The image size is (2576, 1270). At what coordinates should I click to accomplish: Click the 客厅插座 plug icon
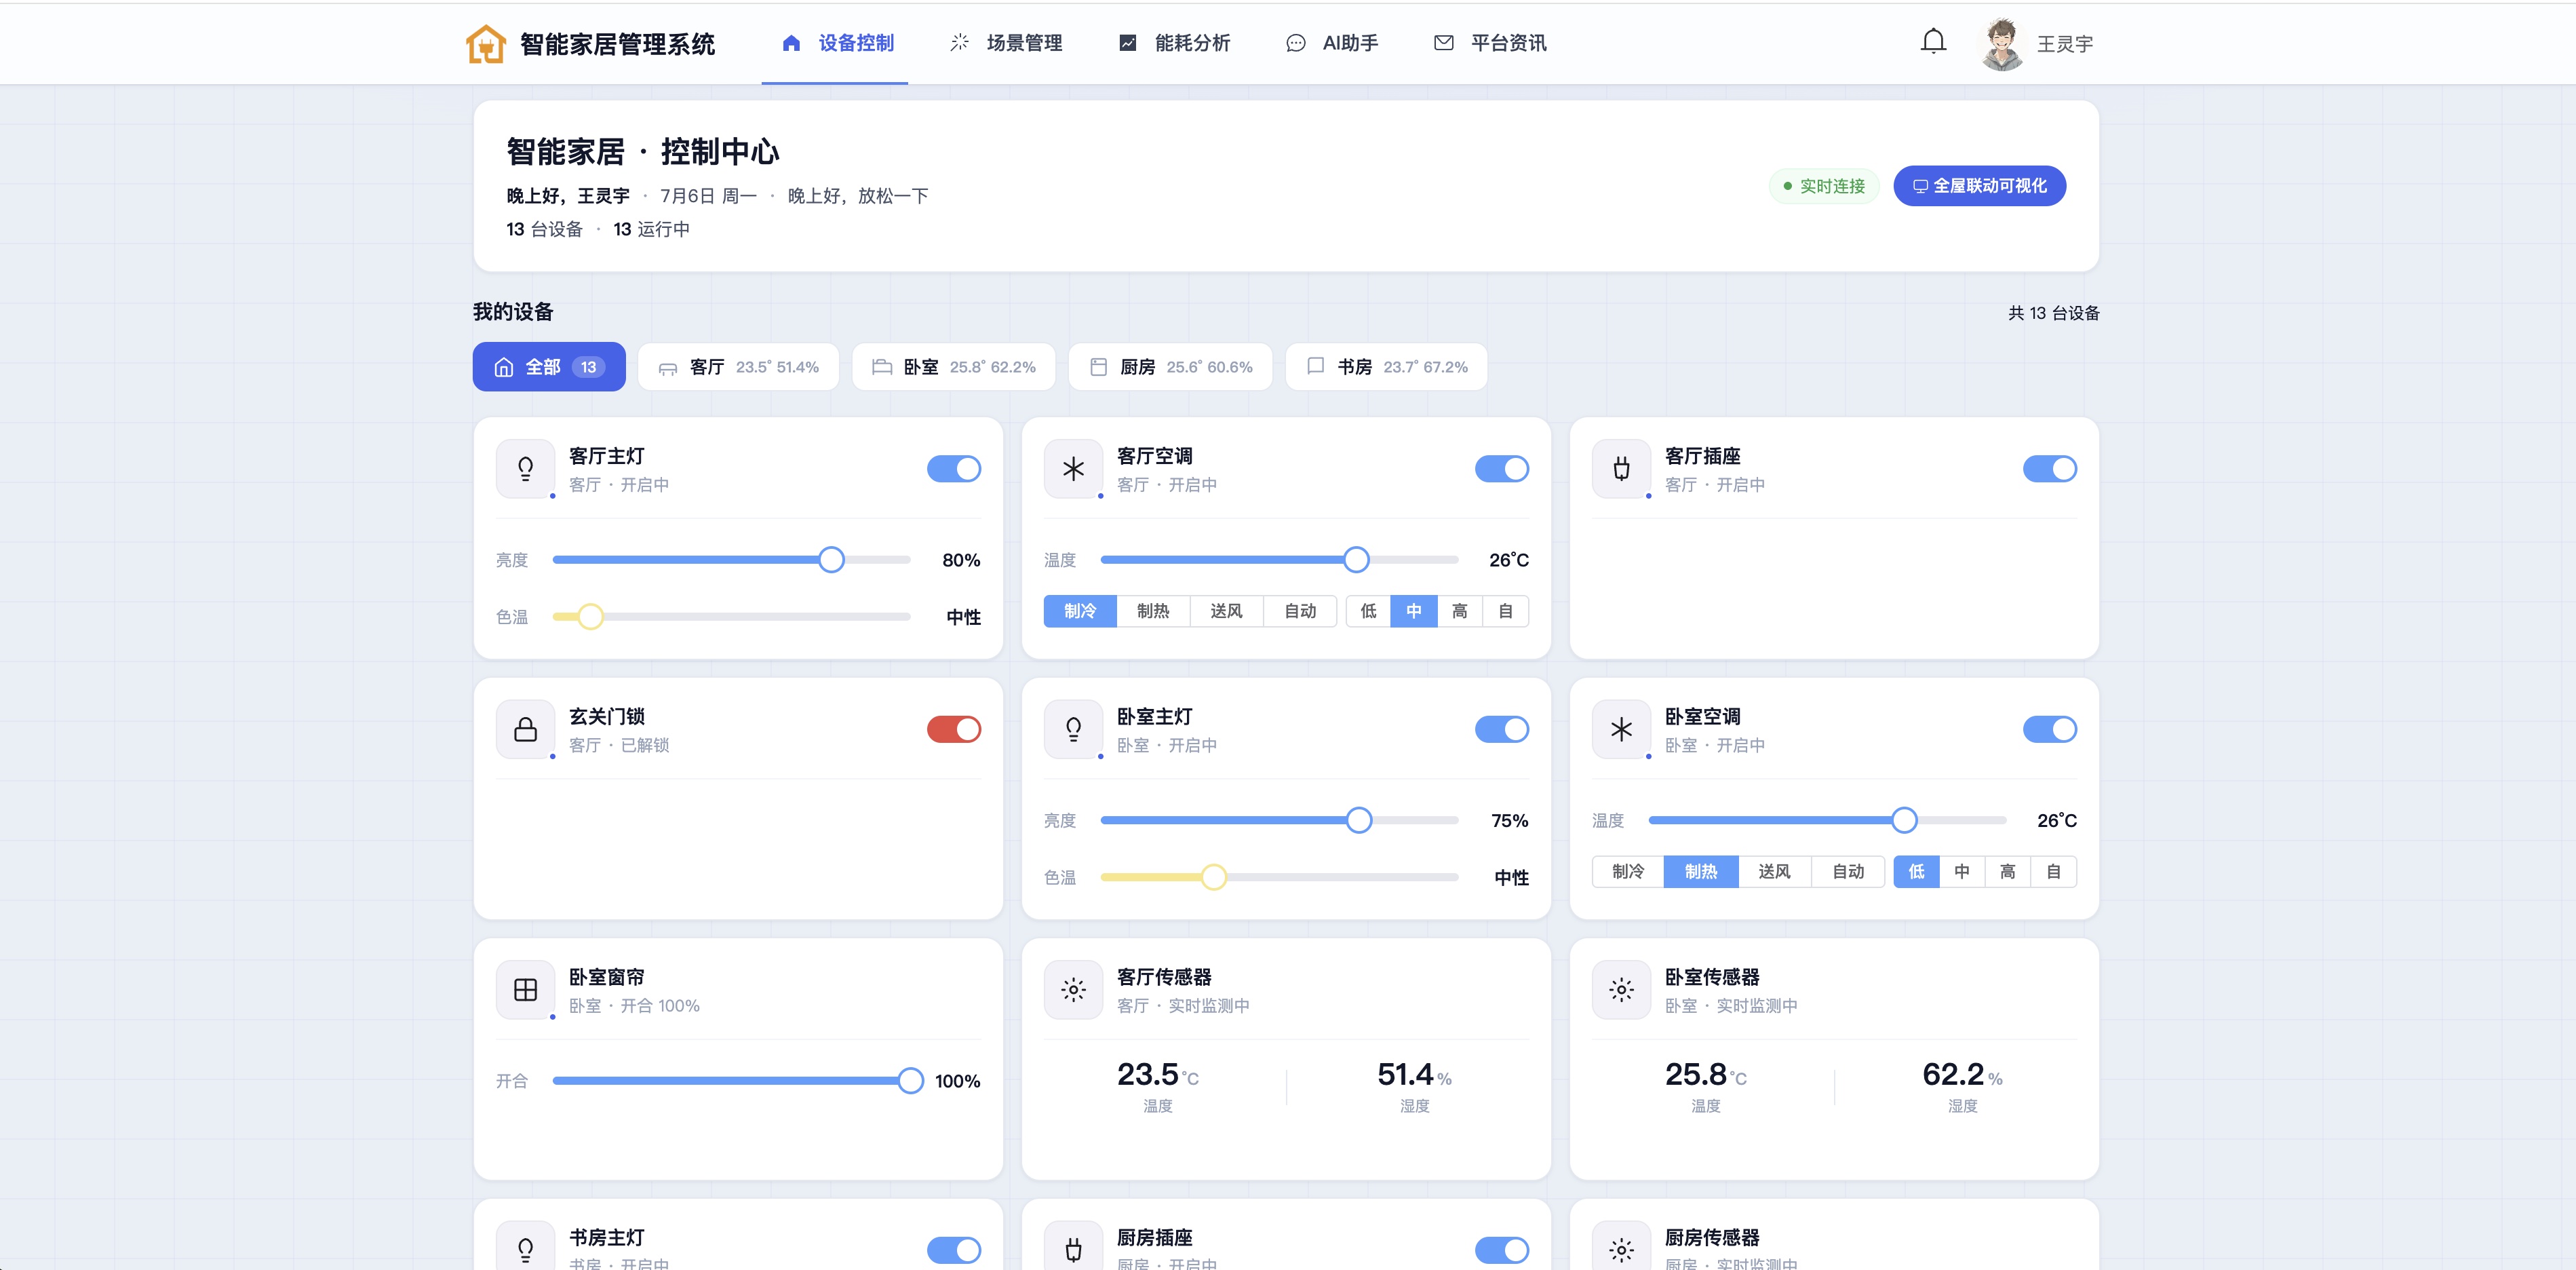tap(1621, 469)
